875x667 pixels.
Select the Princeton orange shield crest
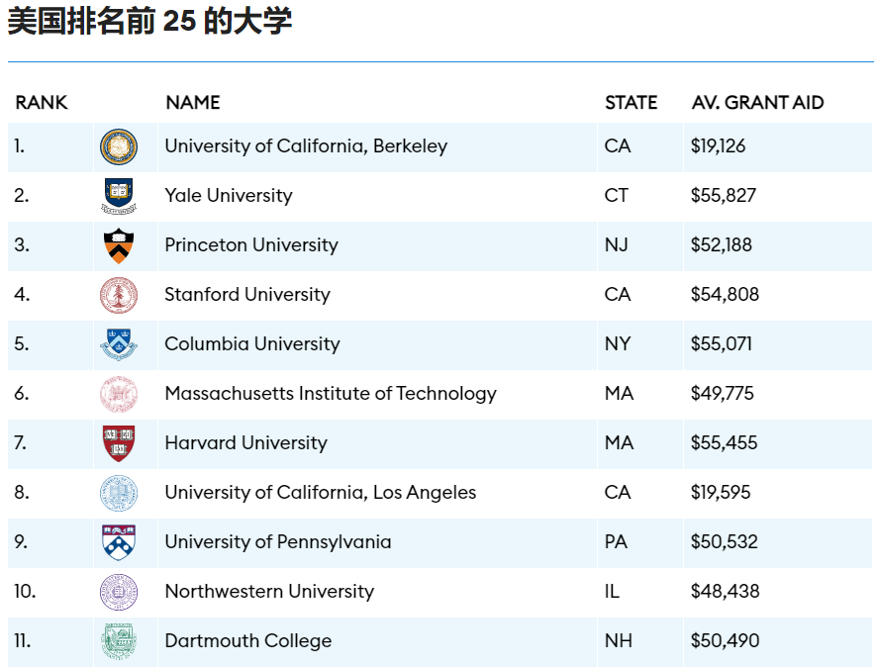tap(119, 246)
